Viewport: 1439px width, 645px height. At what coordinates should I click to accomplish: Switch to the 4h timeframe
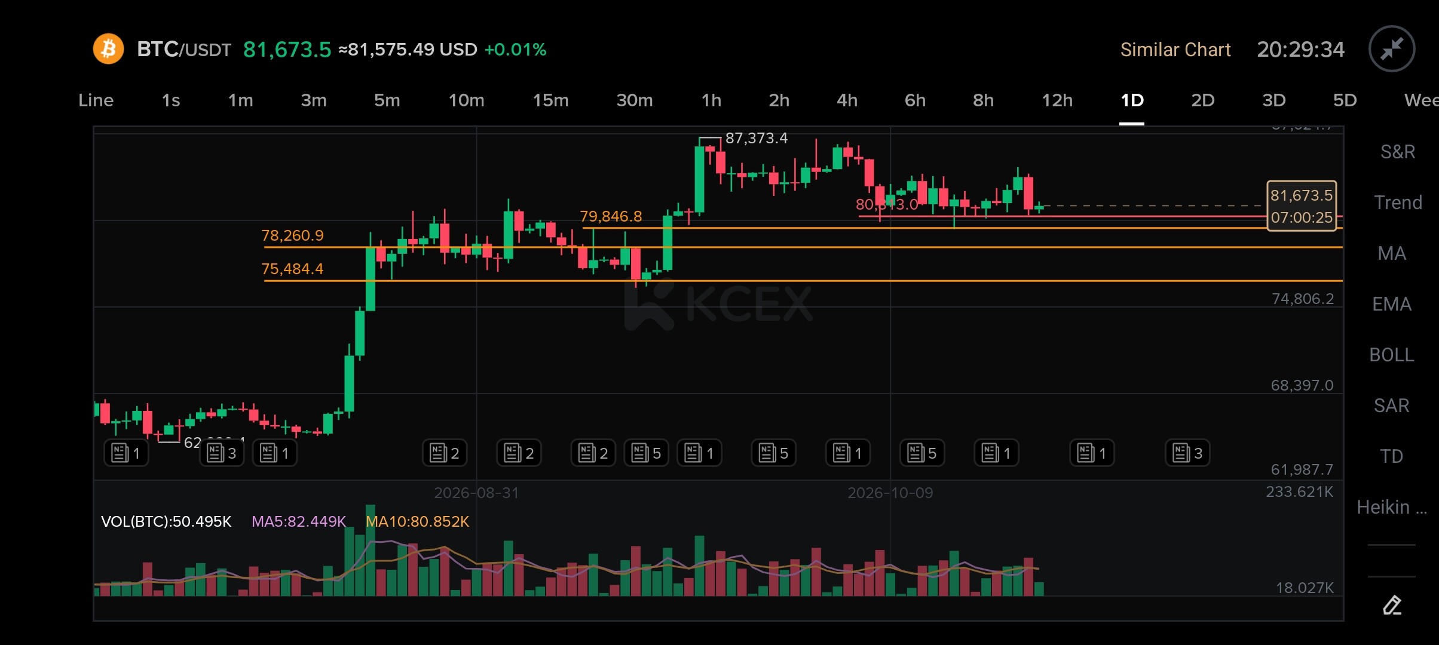(847, 100)
